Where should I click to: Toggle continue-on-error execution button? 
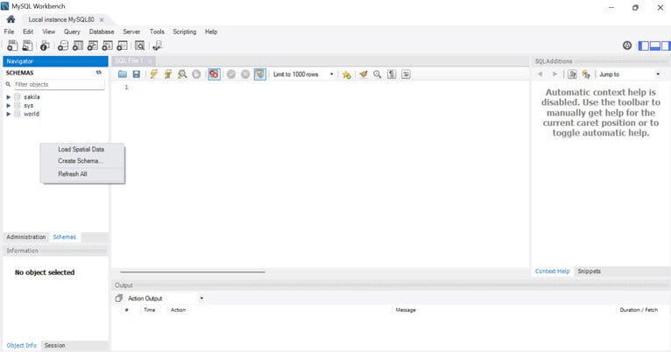coord(214,74)
